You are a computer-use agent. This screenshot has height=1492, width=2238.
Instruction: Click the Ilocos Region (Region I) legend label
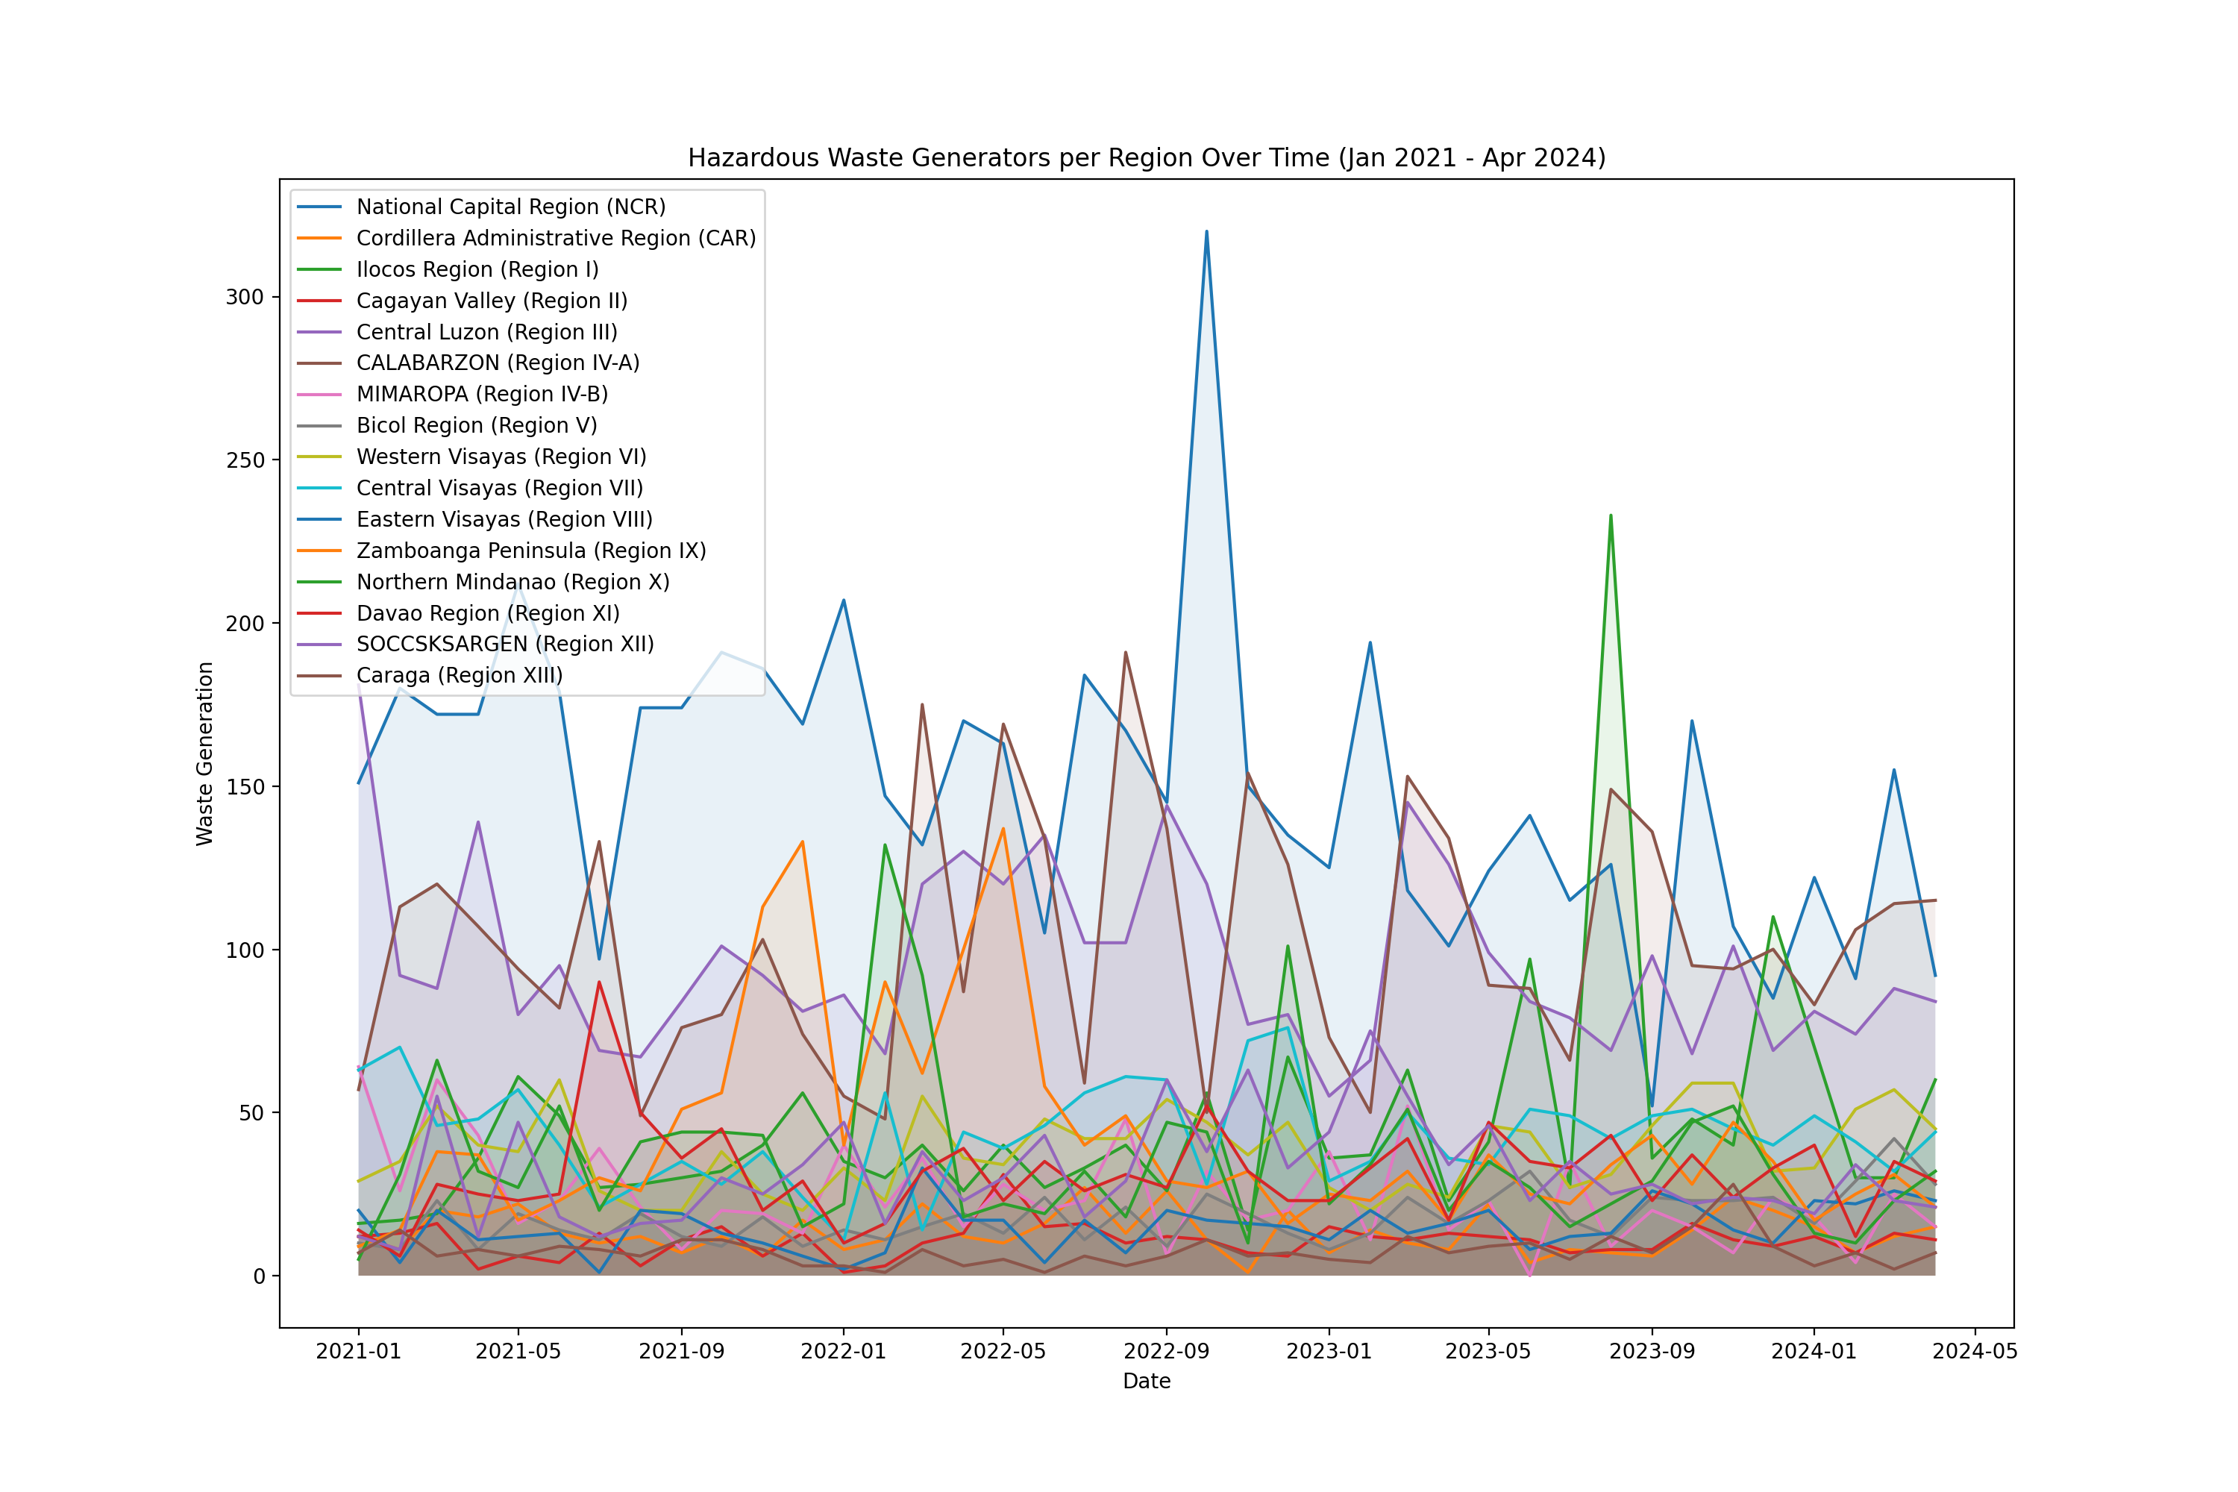pos(477,269)
